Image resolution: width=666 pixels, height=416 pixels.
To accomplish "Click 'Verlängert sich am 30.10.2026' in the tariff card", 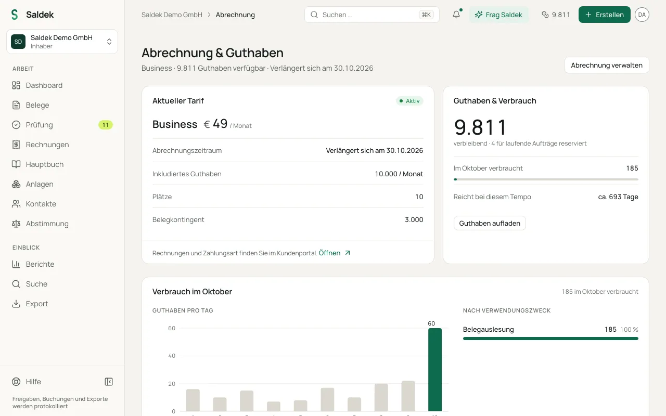I will (375, 150).
